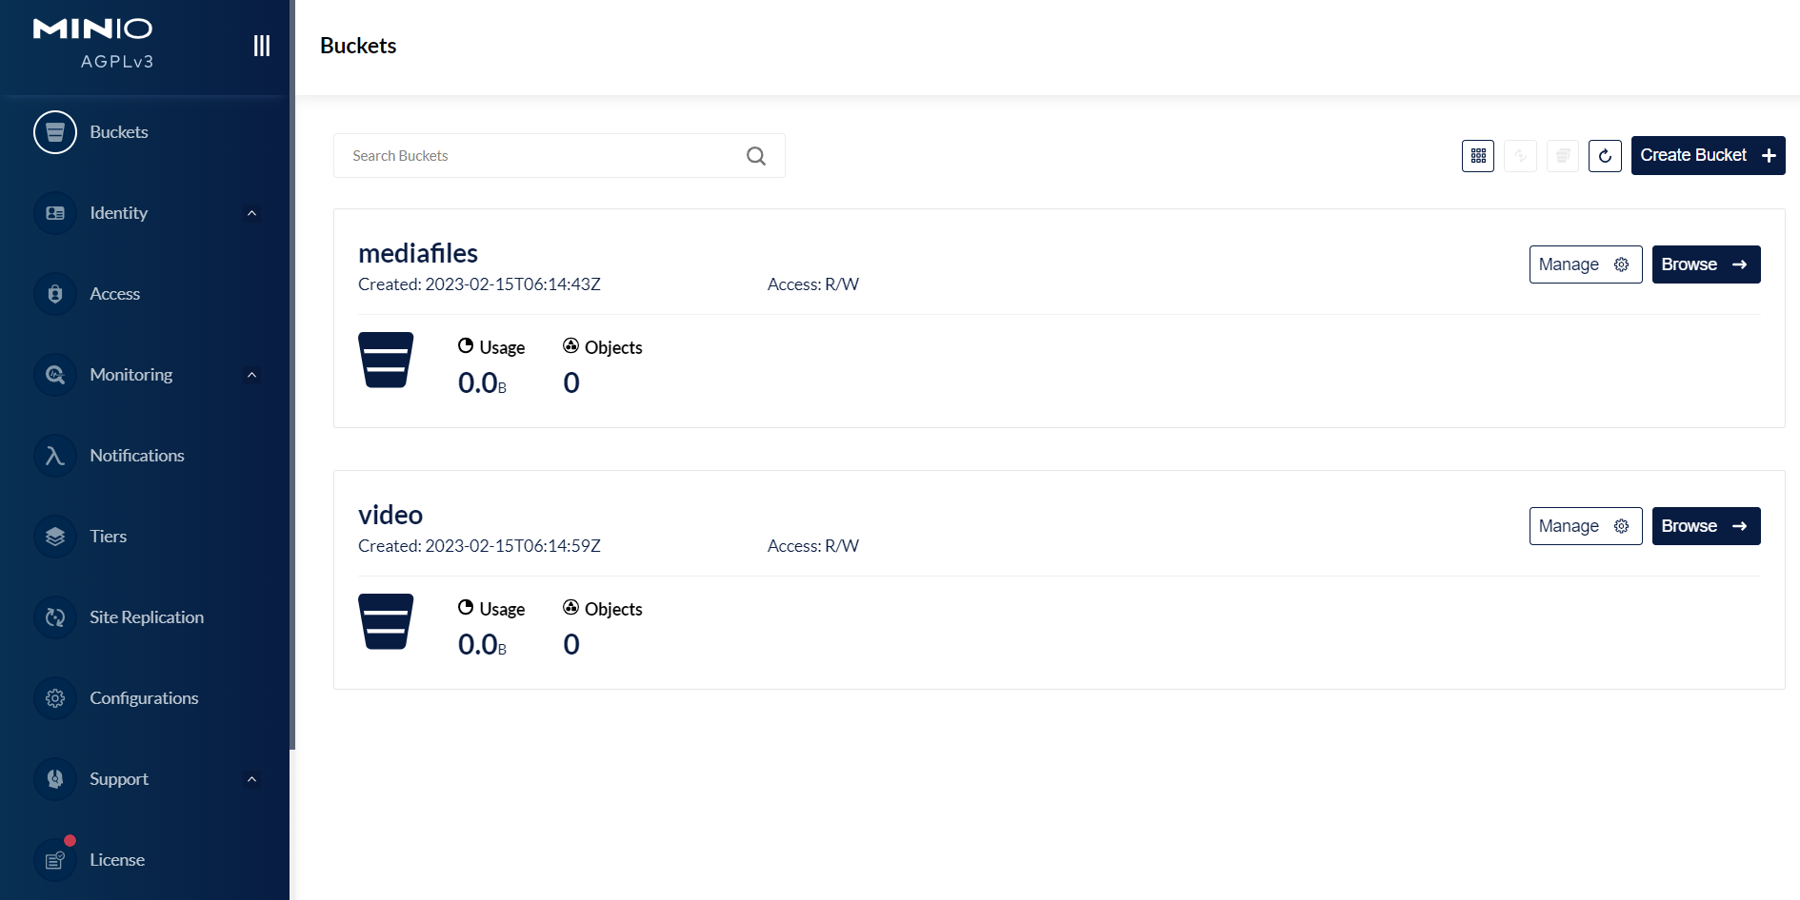Toggle Select Multiple buckets grid button
This screenshot has height=900, width=1800.
(1478, 156)
